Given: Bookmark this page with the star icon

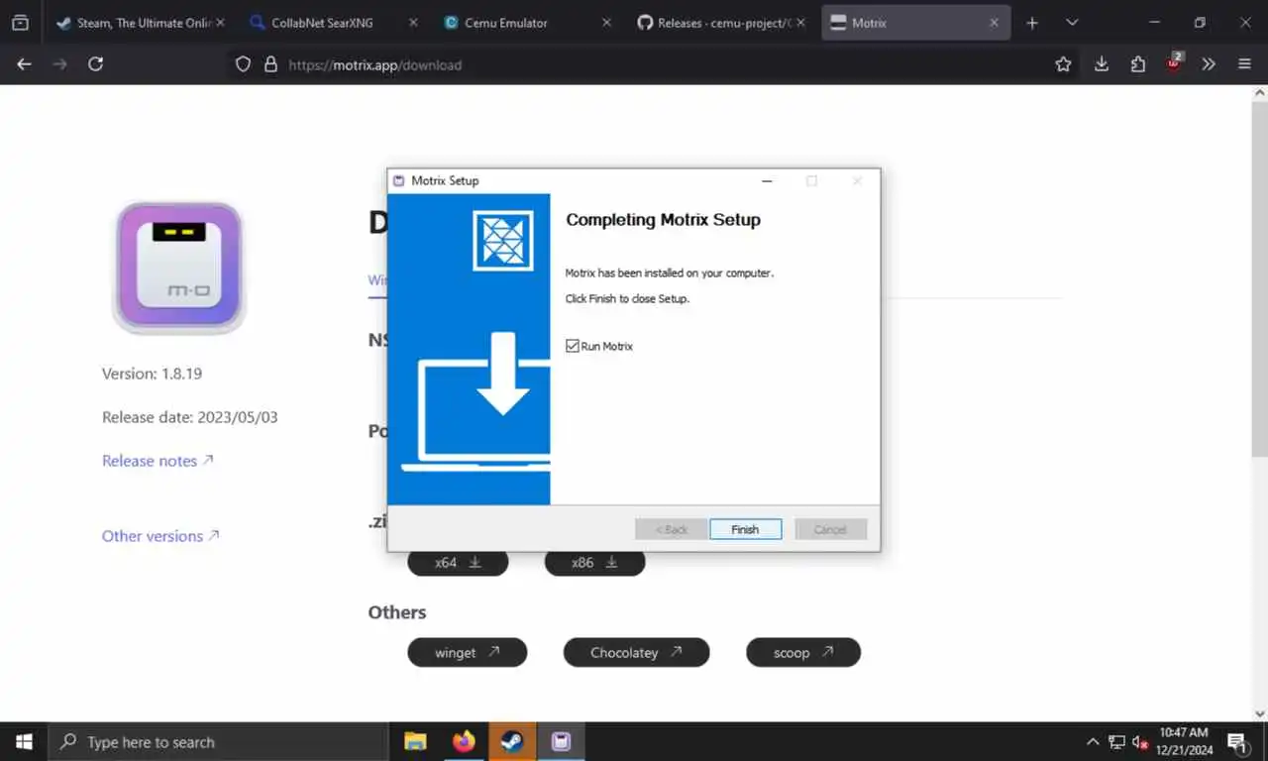Looking at the screenshot, I should tap(1063, 64).
